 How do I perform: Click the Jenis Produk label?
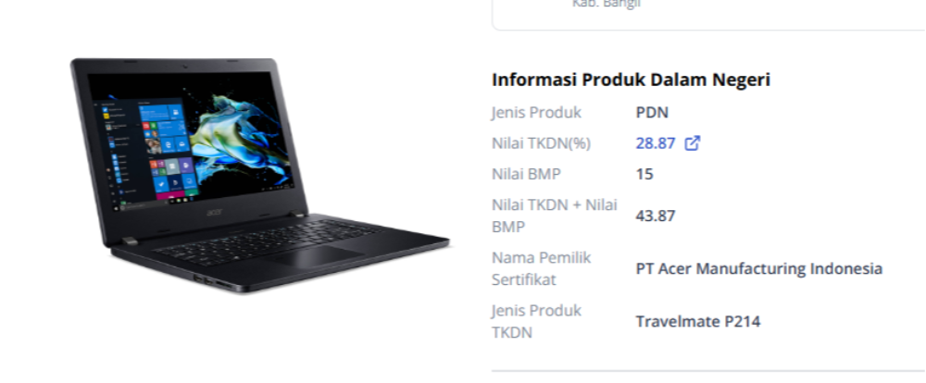tap(536, 112)
